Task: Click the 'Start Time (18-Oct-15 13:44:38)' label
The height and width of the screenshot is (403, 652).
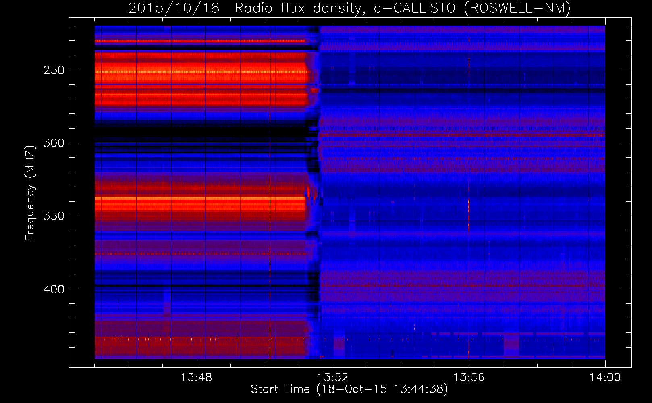Action: pyautogui.click(x=349, y=389)
